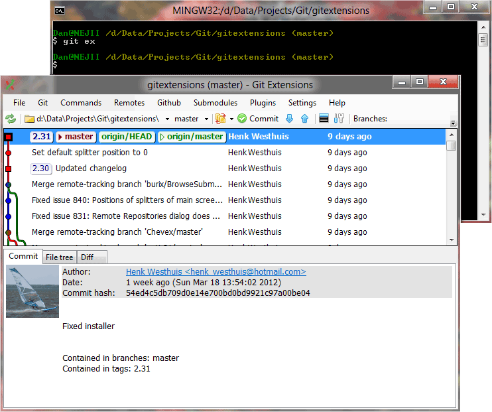Click the Branches: filter label
Screen dimensions: 492x412
click(370, 119)
